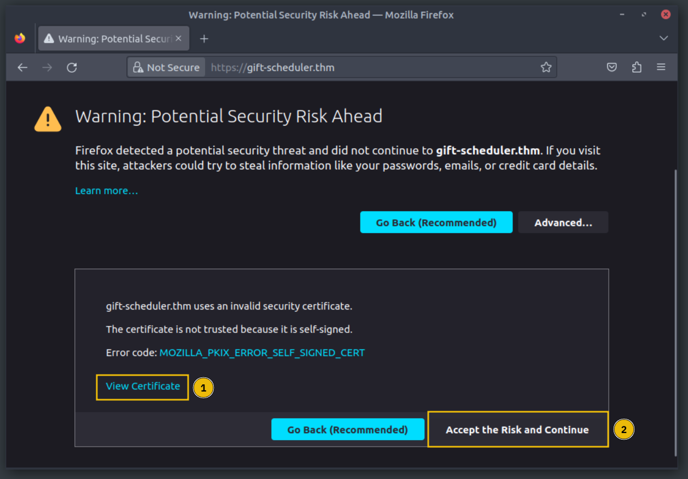The height and width of the screenshot is (479, 688).
Task: Click the 'Warning: Potential Security Risk Ahead' heading
Action: coord(229,116)
